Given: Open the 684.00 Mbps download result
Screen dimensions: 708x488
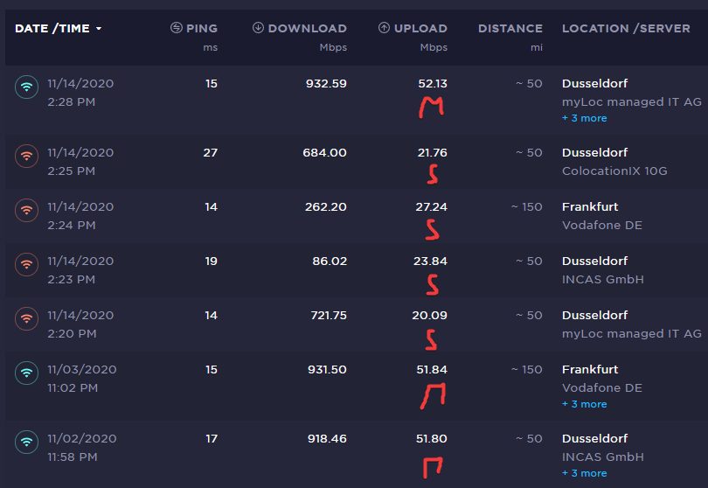Looking at the screenshot, I should [323, 153].
